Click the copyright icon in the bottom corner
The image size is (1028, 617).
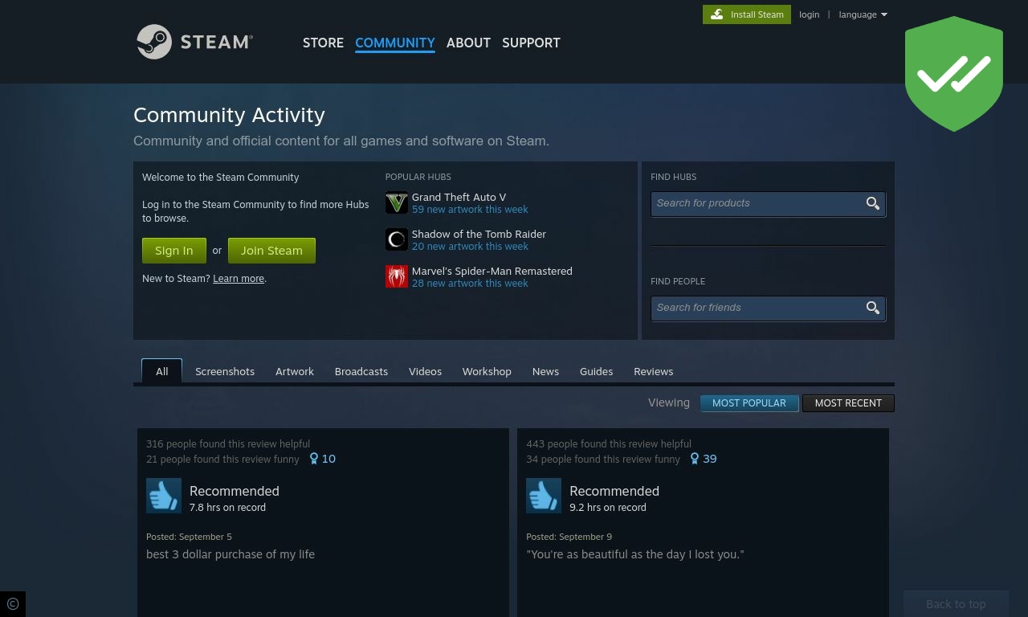[13, 604]
